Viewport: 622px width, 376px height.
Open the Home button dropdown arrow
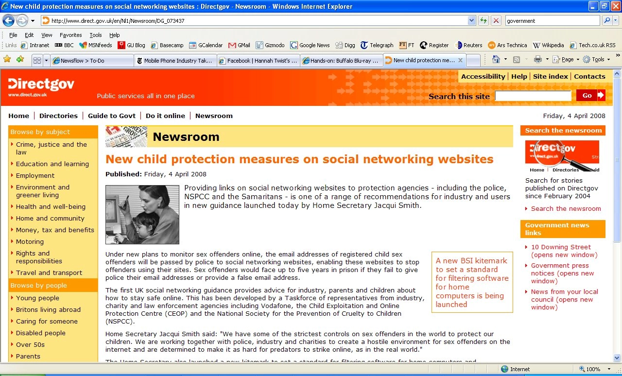[505, 60]
